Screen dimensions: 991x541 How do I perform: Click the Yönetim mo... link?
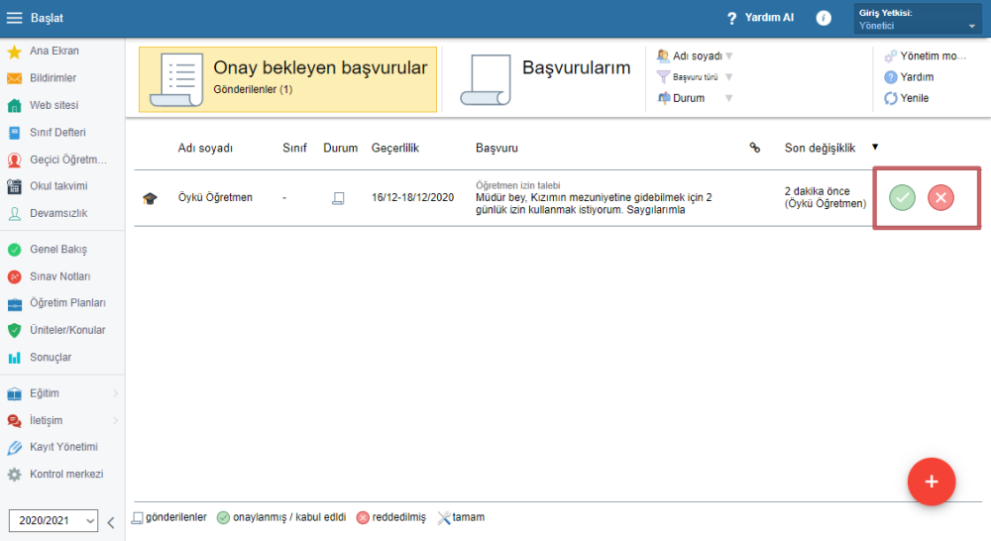(934, 56)
